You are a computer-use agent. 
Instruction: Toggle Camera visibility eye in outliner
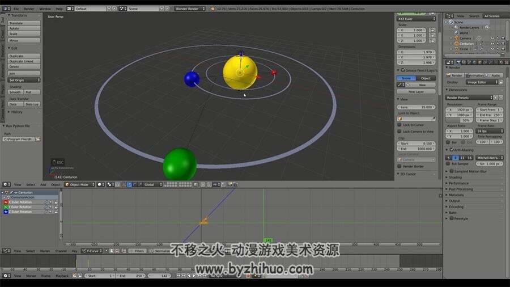click(x=492, y=39)
